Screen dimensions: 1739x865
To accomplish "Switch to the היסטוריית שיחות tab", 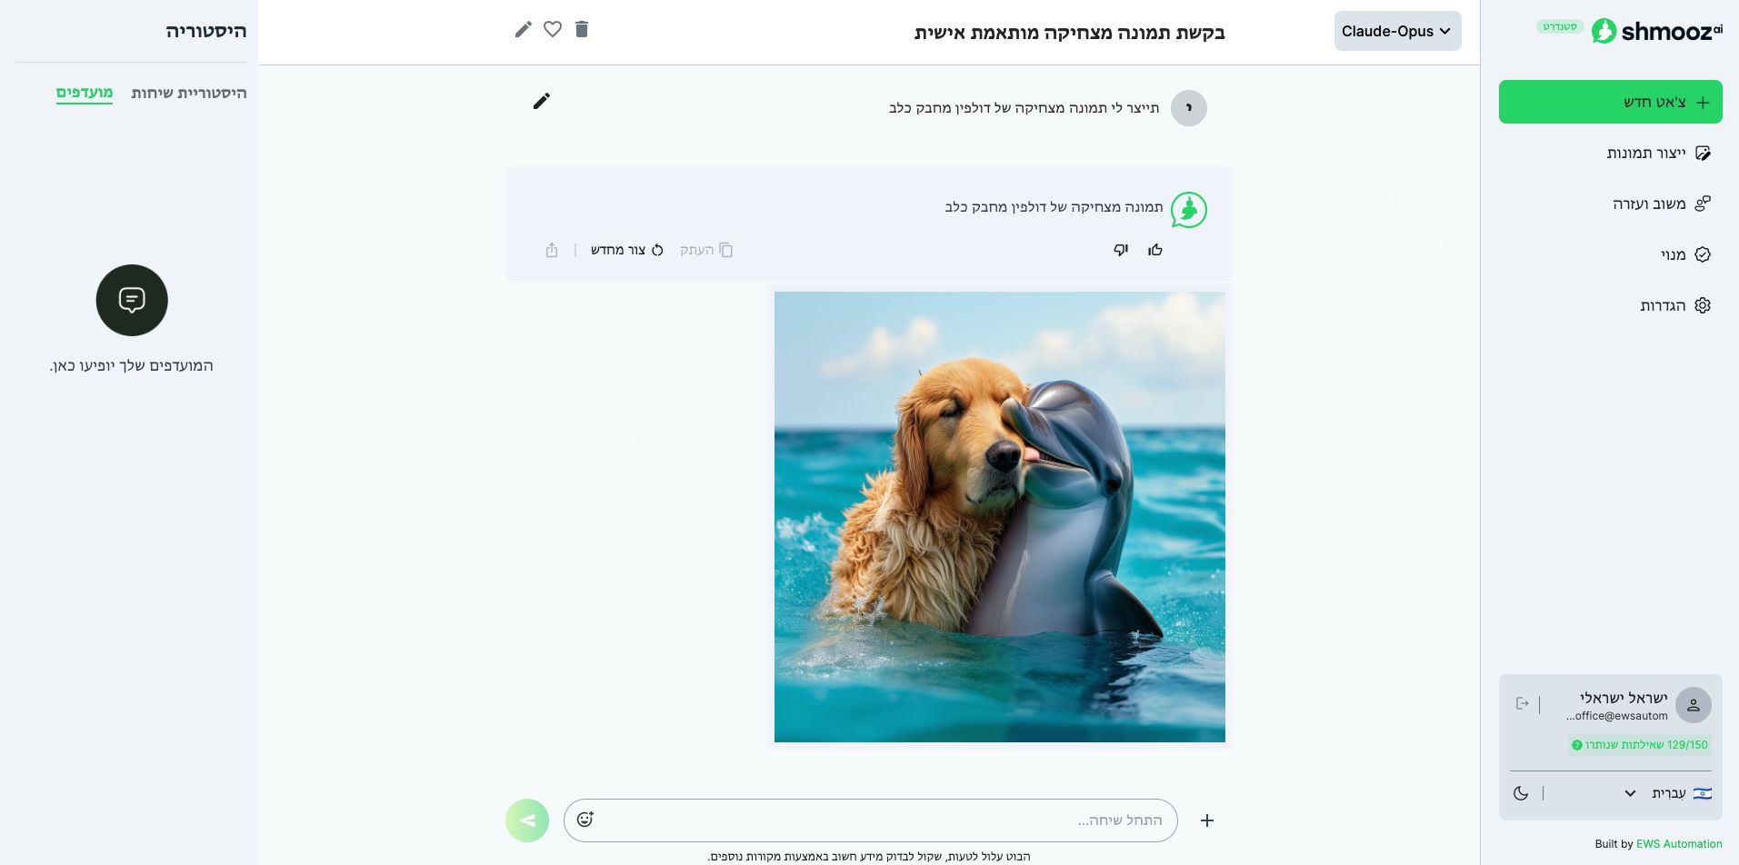I will point(189,93).
